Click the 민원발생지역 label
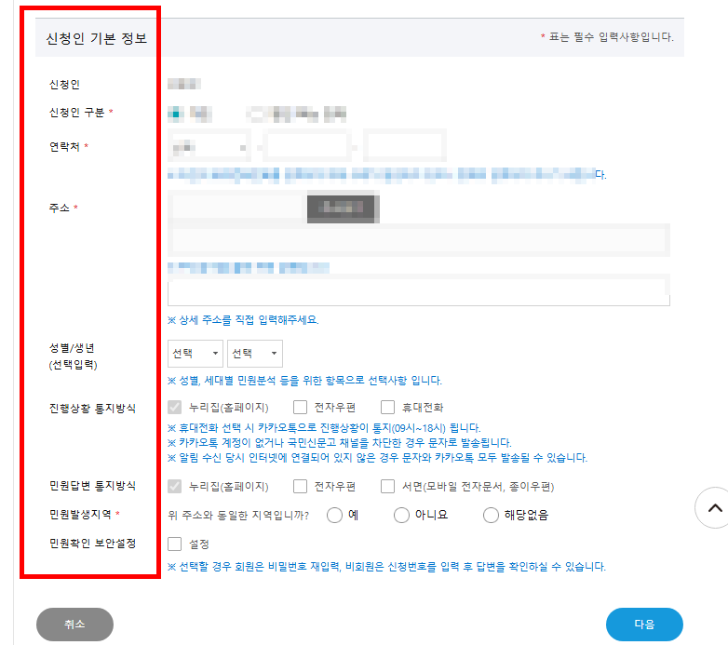 80,514
